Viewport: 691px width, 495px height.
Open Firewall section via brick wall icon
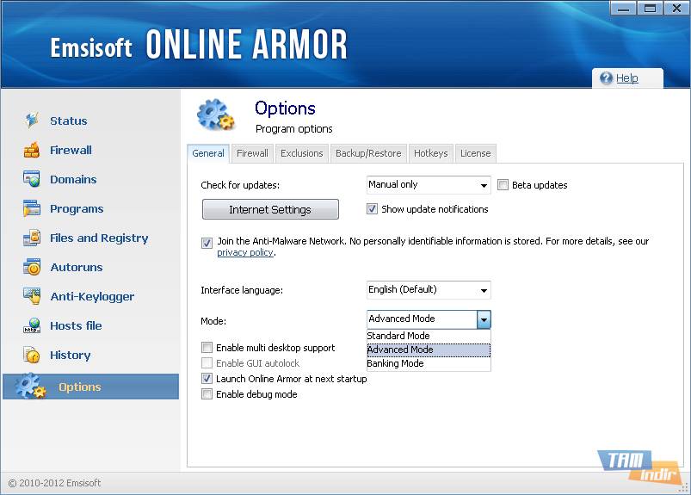click(x=32, y=150)
